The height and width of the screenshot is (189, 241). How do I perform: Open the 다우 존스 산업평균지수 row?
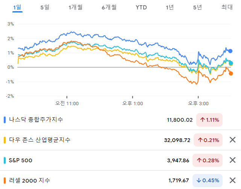coord(120,140)
